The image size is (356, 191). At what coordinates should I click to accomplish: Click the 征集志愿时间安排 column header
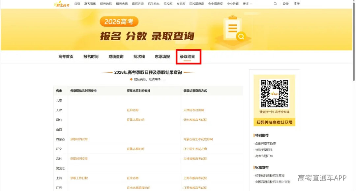pos(138,91)
